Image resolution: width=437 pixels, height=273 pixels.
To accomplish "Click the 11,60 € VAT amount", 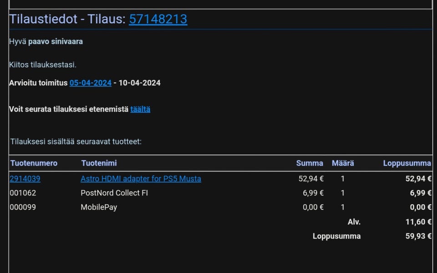I will (418, 222).
